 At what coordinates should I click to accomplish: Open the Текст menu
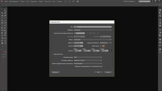point(28,2)
